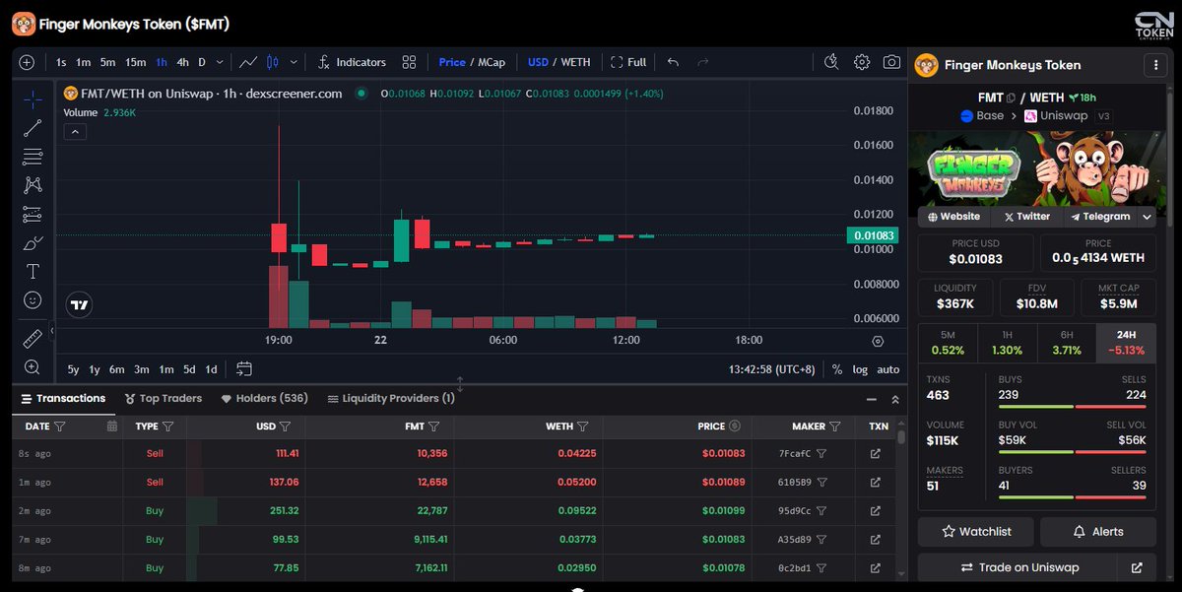Set chart range to 5d

click(x=189, y=369)
